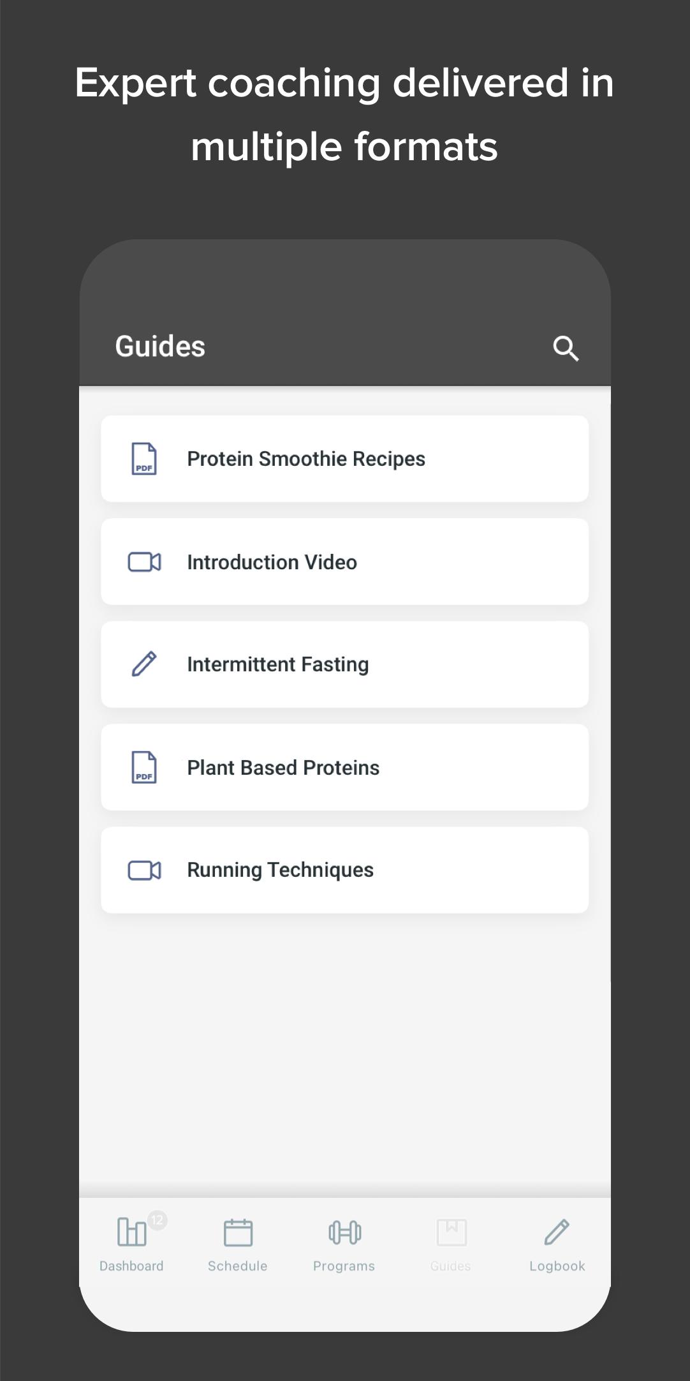Open the Introduction Video guide
This screenshot has height=1381, width=690.
click(344, 562)
